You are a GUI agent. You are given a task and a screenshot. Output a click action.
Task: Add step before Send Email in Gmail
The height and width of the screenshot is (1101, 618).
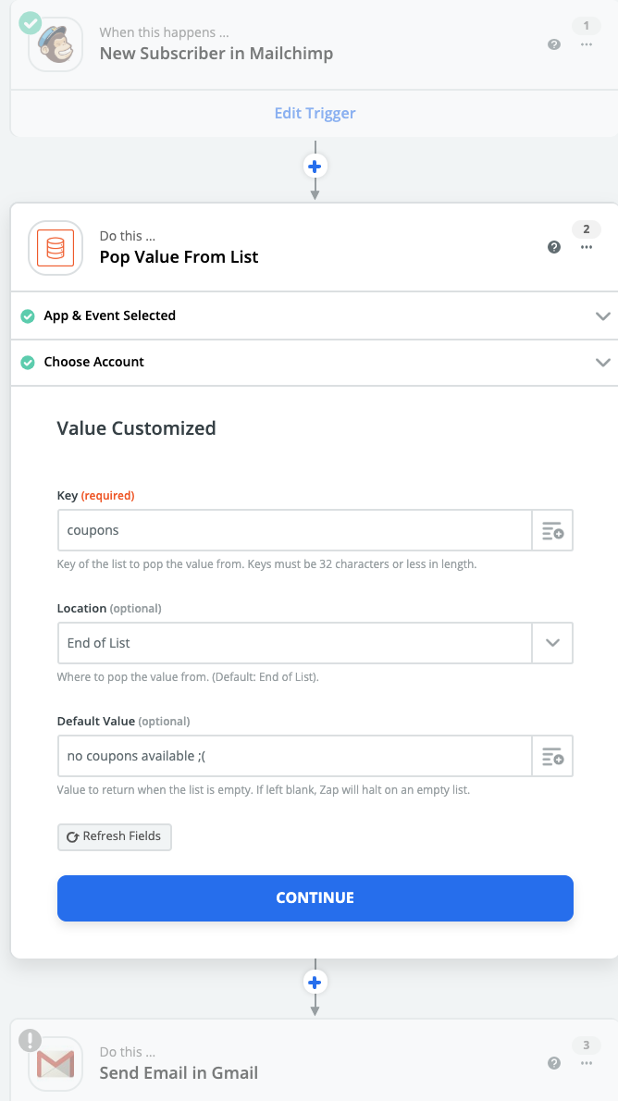click(315, 983)
